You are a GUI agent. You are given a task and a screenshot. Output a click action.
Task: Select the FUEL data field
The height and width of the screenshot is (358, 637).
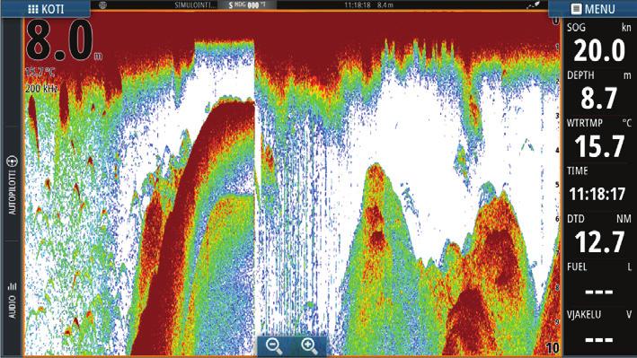[x=598, y=283]
